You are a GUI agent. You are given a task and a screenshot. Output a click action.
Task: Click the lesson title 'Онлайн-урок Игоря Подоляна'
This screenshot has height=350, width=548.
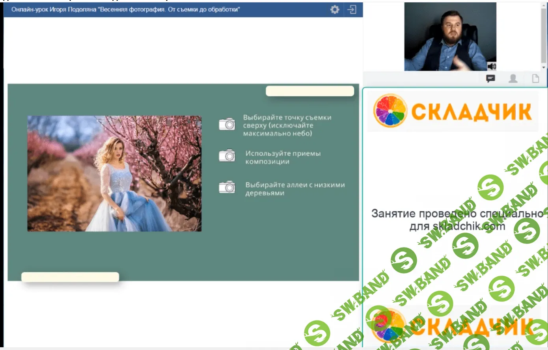[125, 9]
